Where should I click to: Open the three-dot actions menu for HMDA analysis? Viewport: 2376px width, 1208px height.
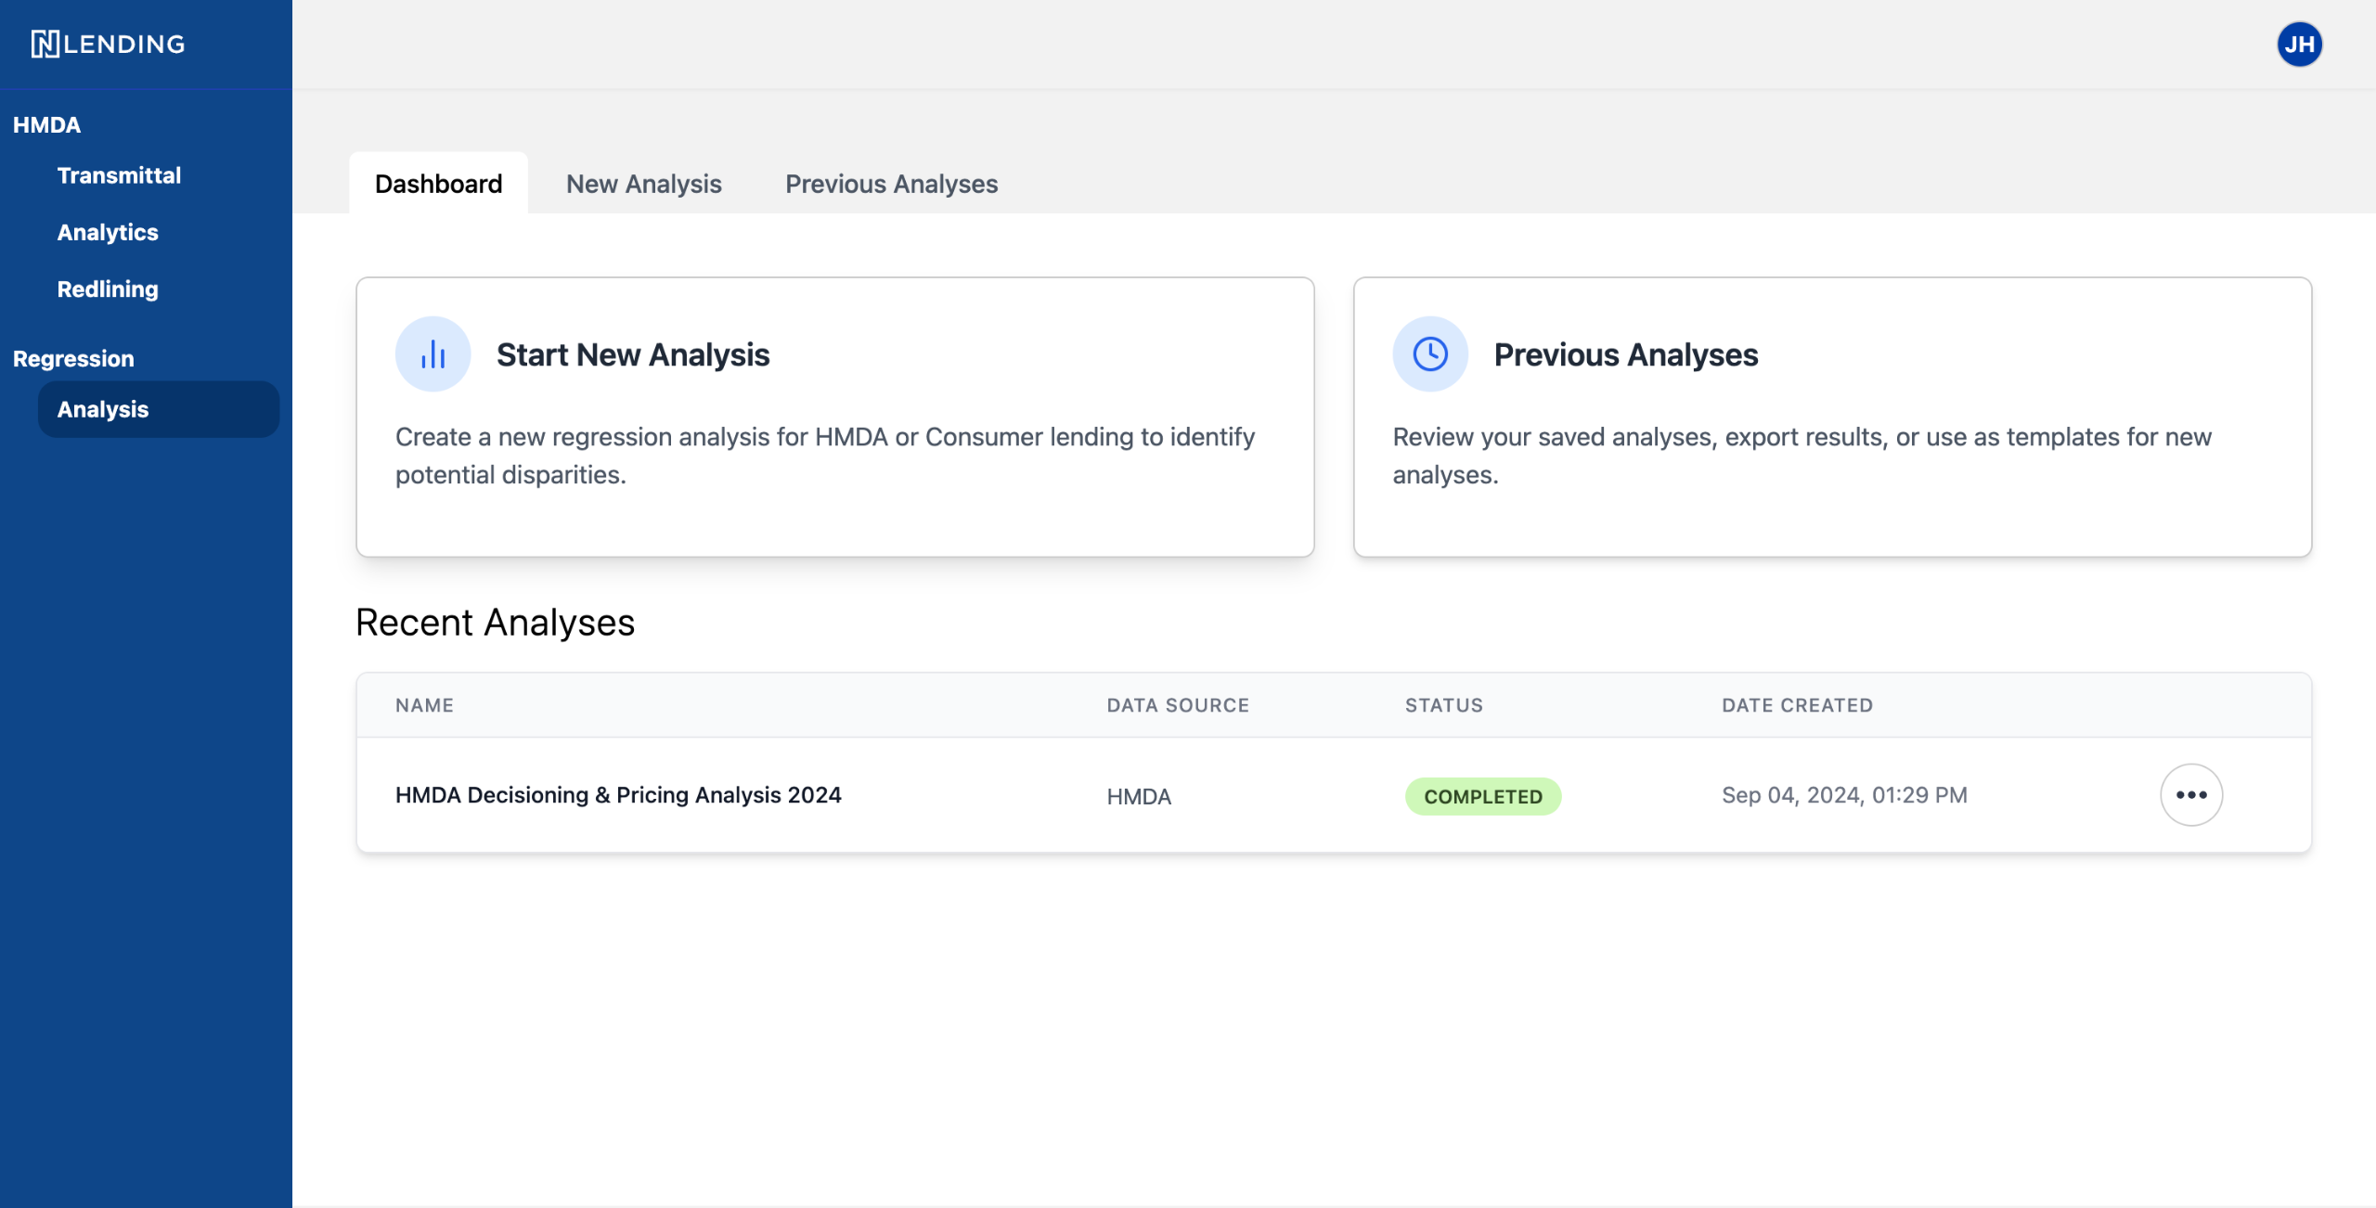[2190, 795]
